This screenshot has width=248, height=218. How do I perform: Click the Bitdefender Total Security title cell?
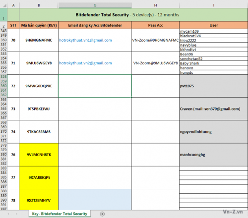pyautogui.click(x=127, y=15)
